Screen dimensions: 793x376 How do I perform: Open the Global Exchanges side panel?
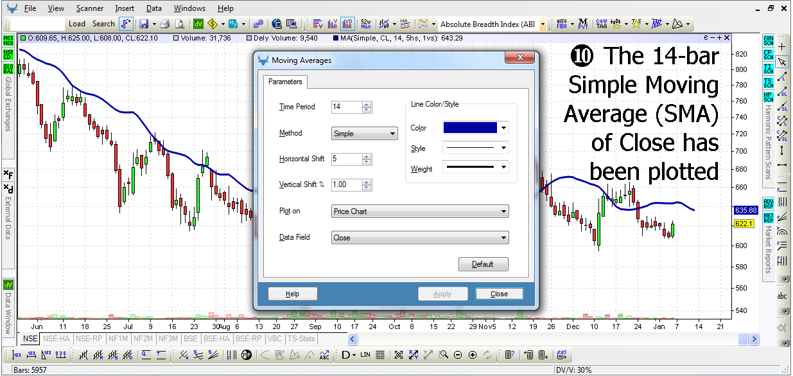pos(8,104)
